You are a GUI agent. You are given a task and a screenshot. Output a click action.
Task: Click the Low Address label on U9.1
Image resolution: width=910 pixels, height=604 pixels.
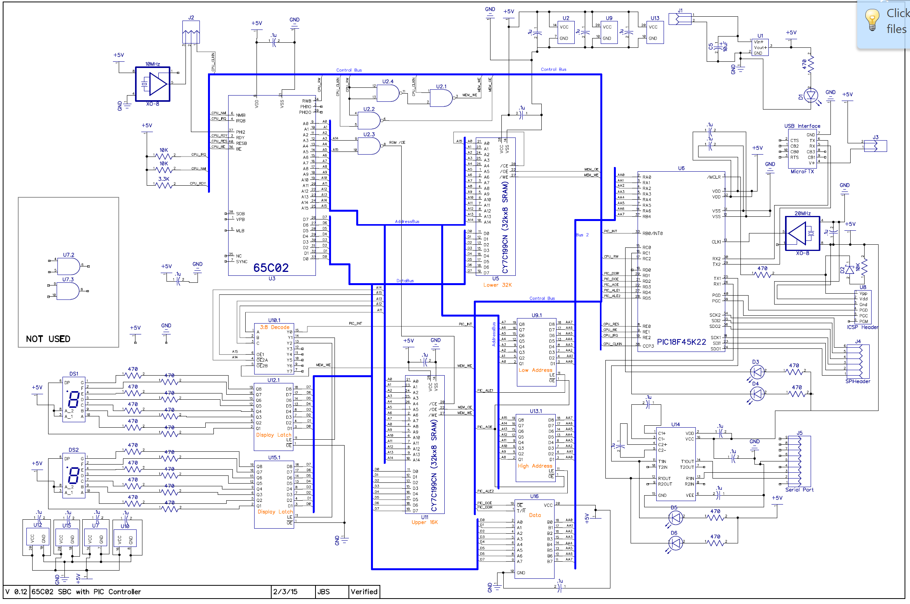coord(535,370)
